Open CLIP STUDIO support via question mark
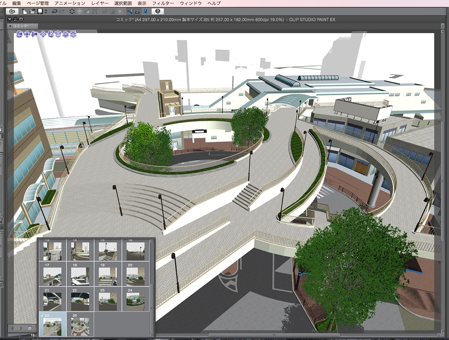The height and width of the screenshot is (340, 449). [158, 12]
